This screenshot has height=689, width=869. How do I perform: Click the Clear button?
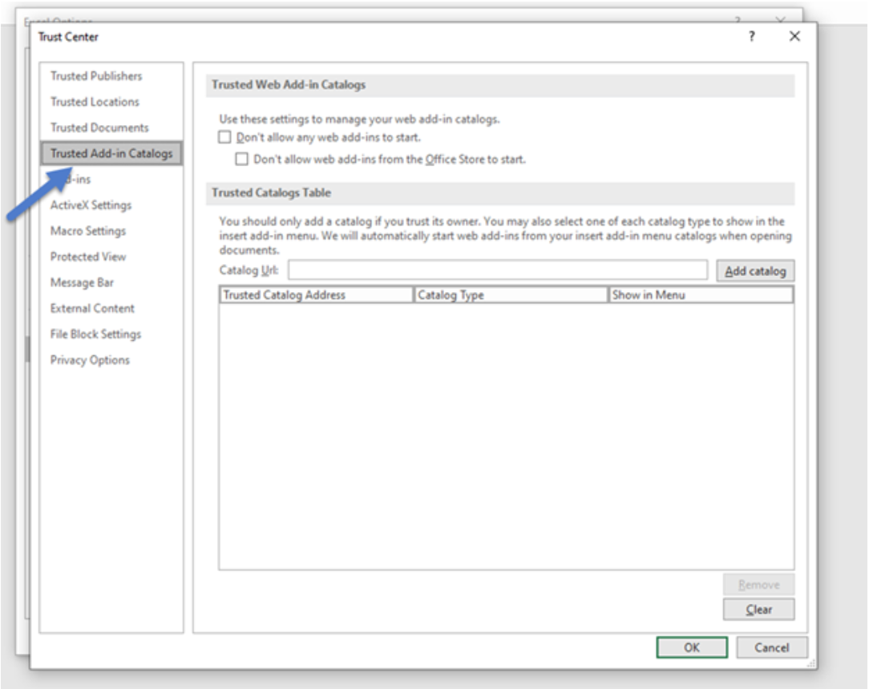[x=757, y=610]
